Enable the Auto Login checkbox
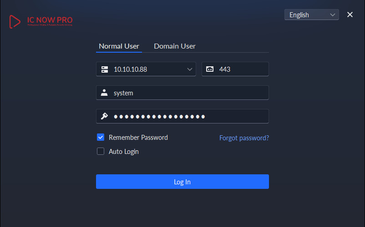Viewport: 365px width, 227px height. 101,151
